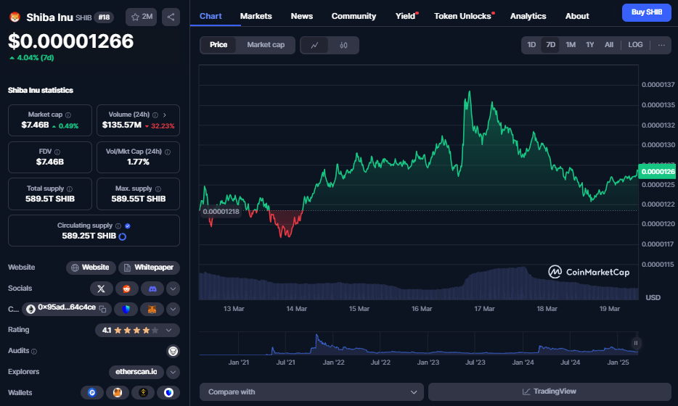Viewport: 678px width, 406px height.
Task: Switch to the Analytics tab
Action: point(528,16)
